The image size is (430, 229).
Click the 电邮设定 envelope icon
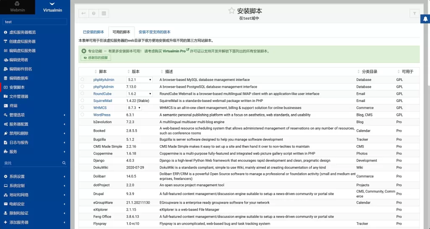coord(5,204)
